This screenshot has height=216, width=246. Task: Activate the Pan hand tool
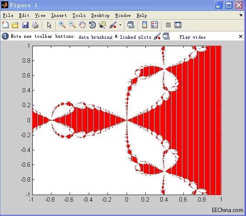(82, 25)
